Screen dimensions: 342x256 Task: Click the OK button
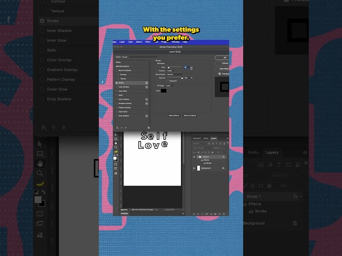(222, 58)
